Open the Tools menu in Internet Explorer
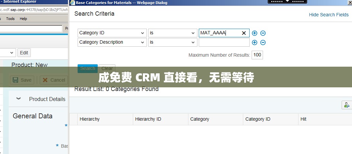 10,19
